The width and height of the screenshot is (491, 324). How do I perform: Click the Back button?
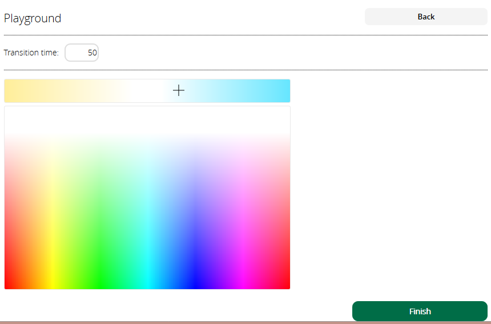(425, 17)
